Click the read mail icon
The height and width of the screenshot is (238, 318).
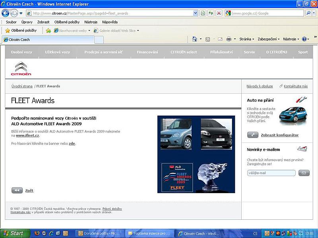coord(220,39)
